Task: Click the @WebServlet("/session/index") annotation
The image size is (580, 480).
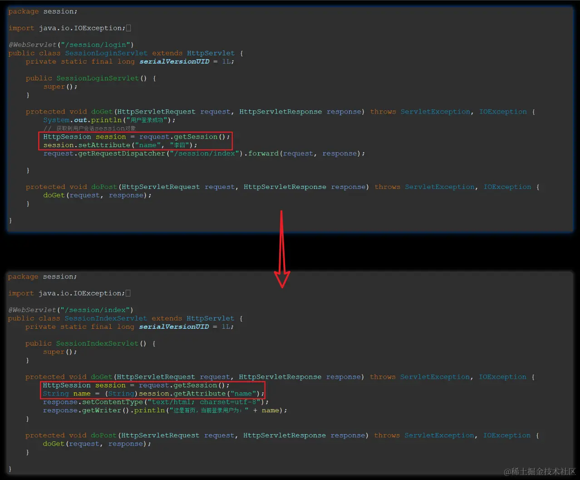Action: [71, 310]
